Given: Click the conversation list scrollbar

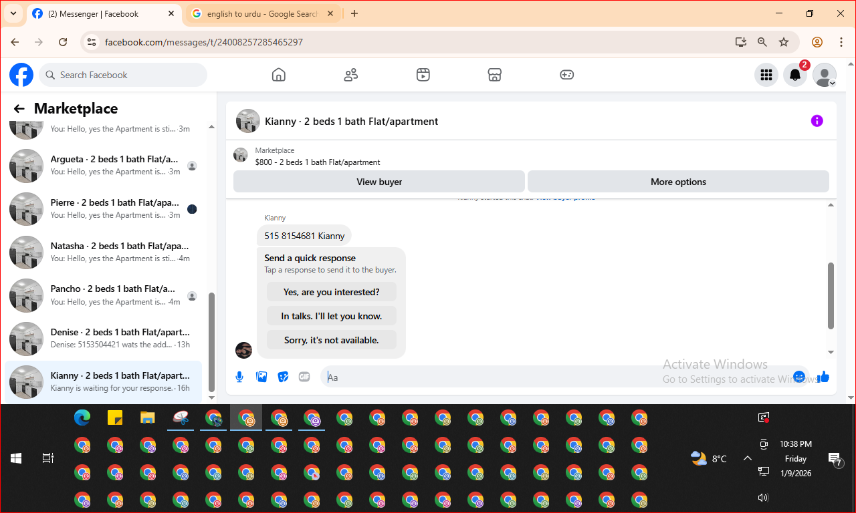Looking at the screenshot, I should (x=212, y=342).
